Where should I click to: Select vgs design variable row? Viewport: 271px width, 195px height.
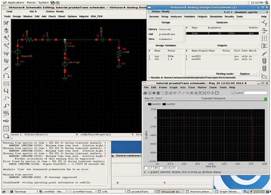coord(166,56)
